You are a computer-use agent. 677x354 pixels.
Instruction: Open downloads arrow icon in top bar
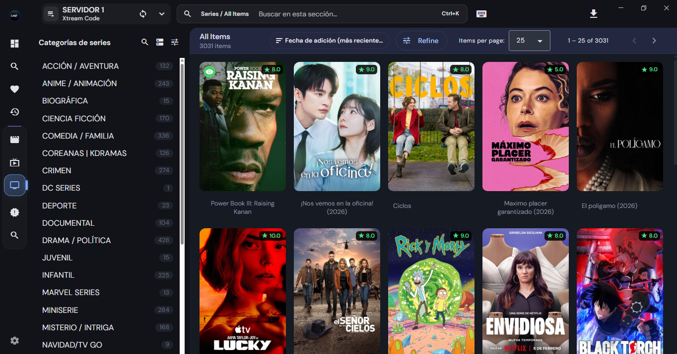[594, 14]
